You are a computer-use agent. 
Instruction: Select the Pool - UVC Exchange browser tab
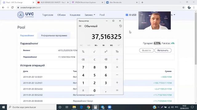18,2
